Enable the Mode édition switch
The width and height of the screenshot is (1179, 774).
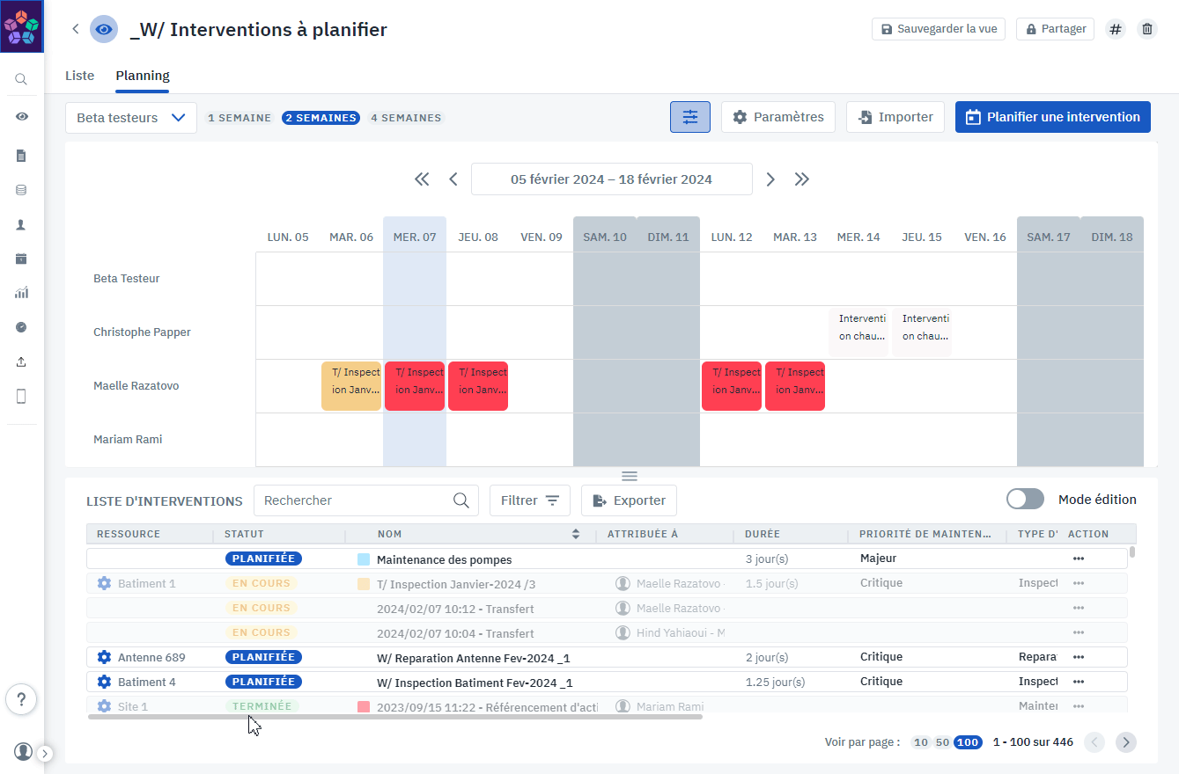[x=1025, y=500]
